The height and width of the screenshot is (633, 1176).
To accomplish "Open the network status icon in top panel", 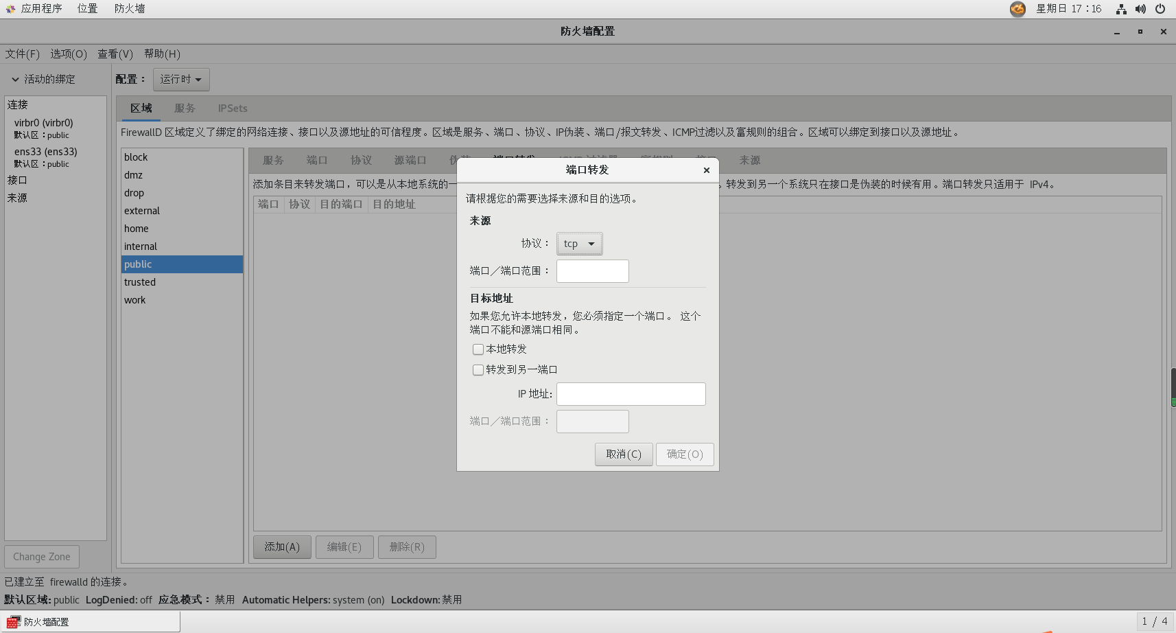I will click(x=1121, y=9).
